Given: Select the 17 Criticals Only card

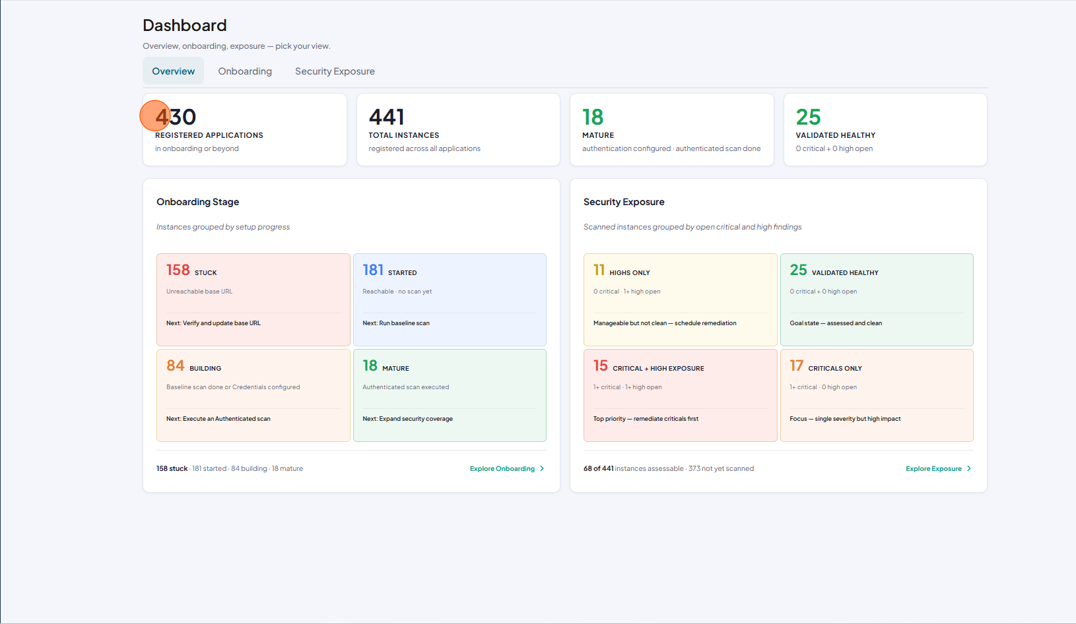Looking at the screenshot, I should [877, 395].
